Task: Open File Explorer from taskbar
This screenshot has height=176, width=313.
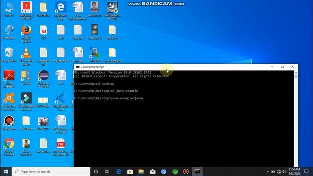Action: [x=141, y=172]
